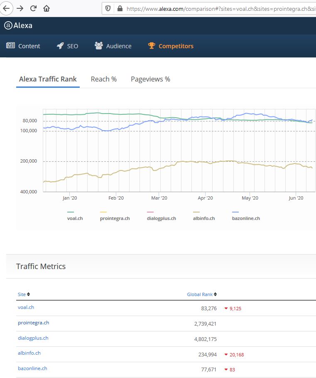
Task: Sort the table by Site column
Action: pyautogui.click(x=24, y=294)
